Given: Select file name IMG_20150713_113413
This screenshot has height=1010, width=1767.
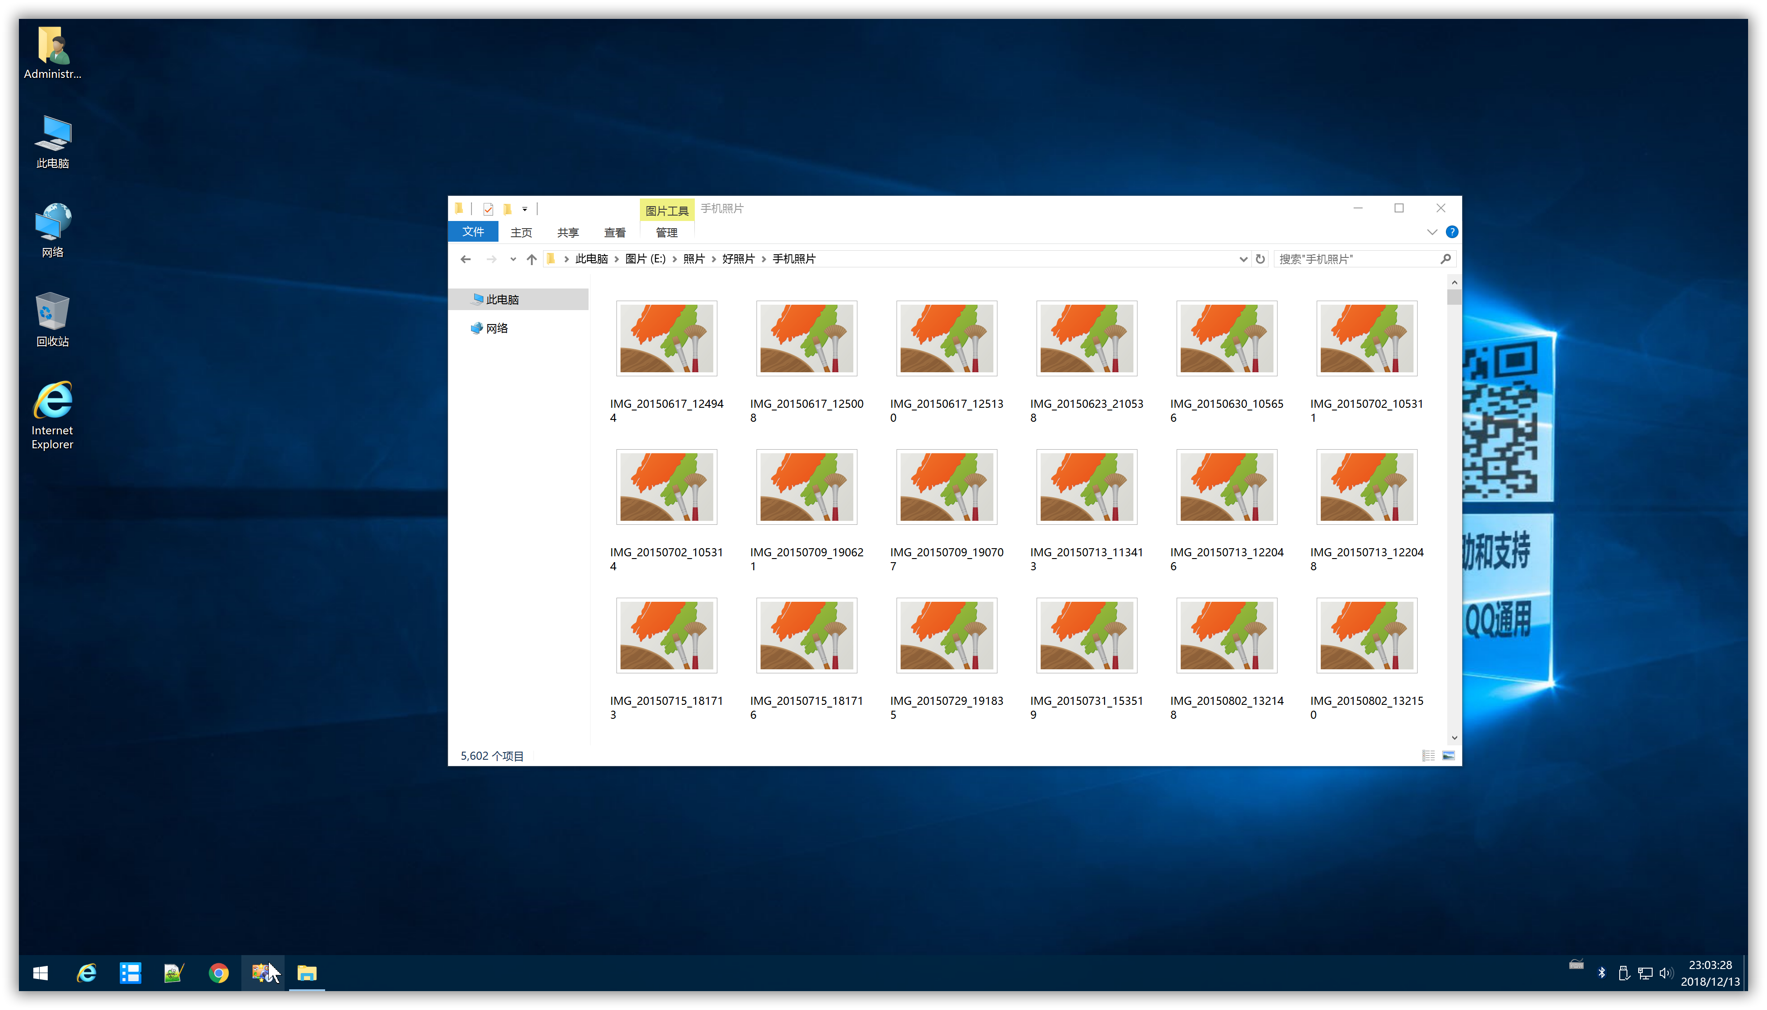Looking at the screenshot, I should point(1087,559).
